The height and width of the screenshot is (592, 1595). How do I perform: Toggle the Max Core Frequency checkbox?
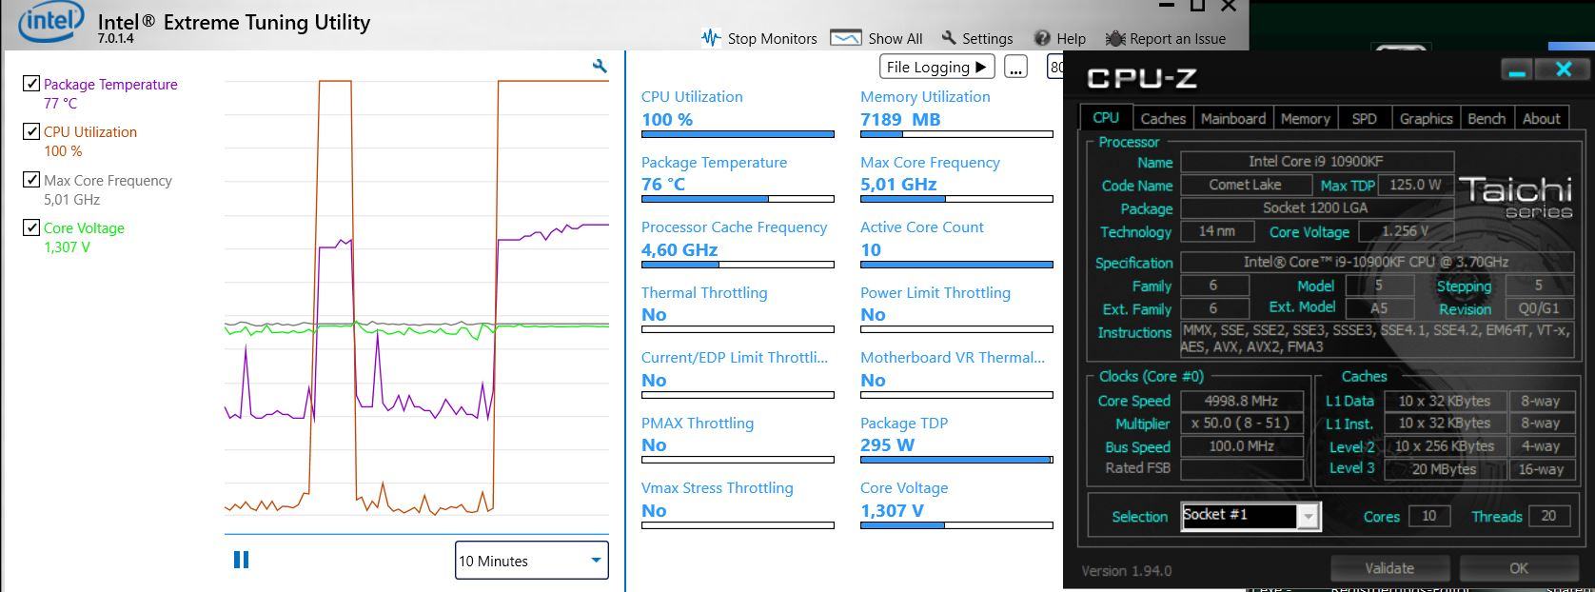coord(31,179)
